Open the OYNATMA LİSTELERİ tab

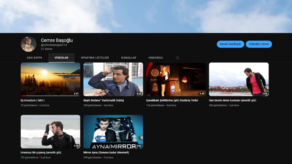click(x=95, y=58)
